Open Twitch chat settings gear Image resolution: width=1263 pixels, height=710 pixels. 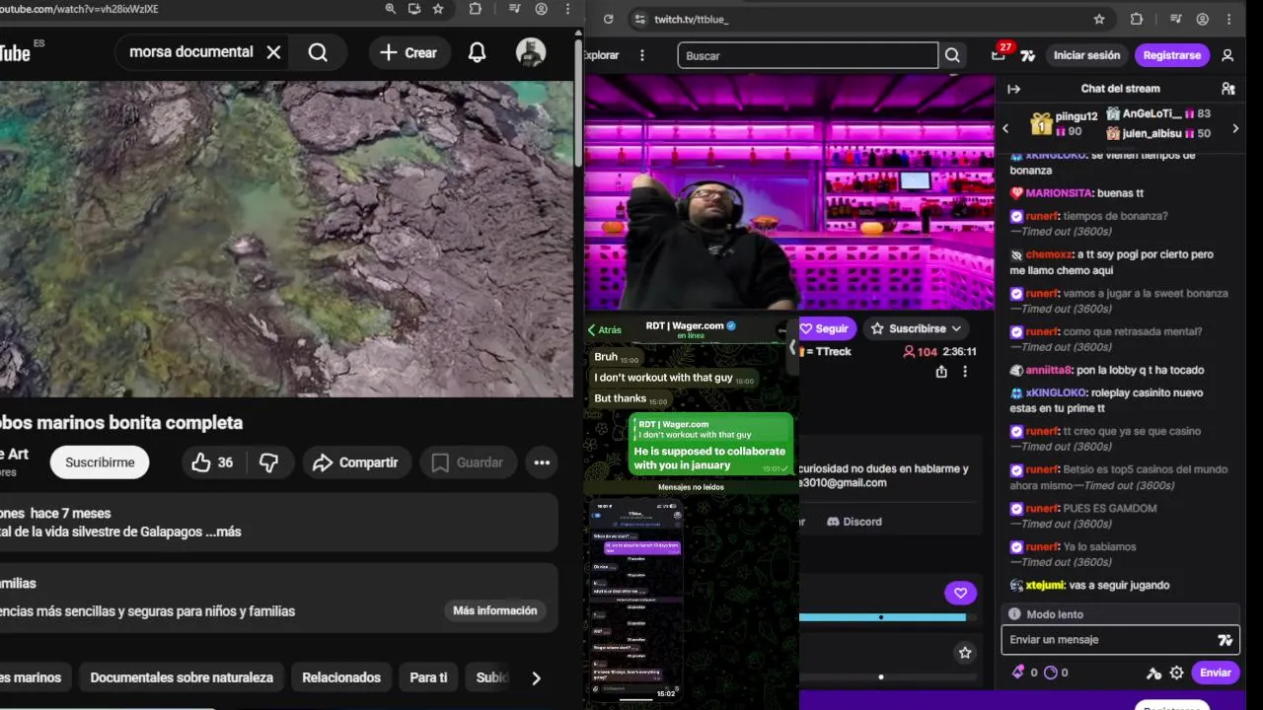1176,673
